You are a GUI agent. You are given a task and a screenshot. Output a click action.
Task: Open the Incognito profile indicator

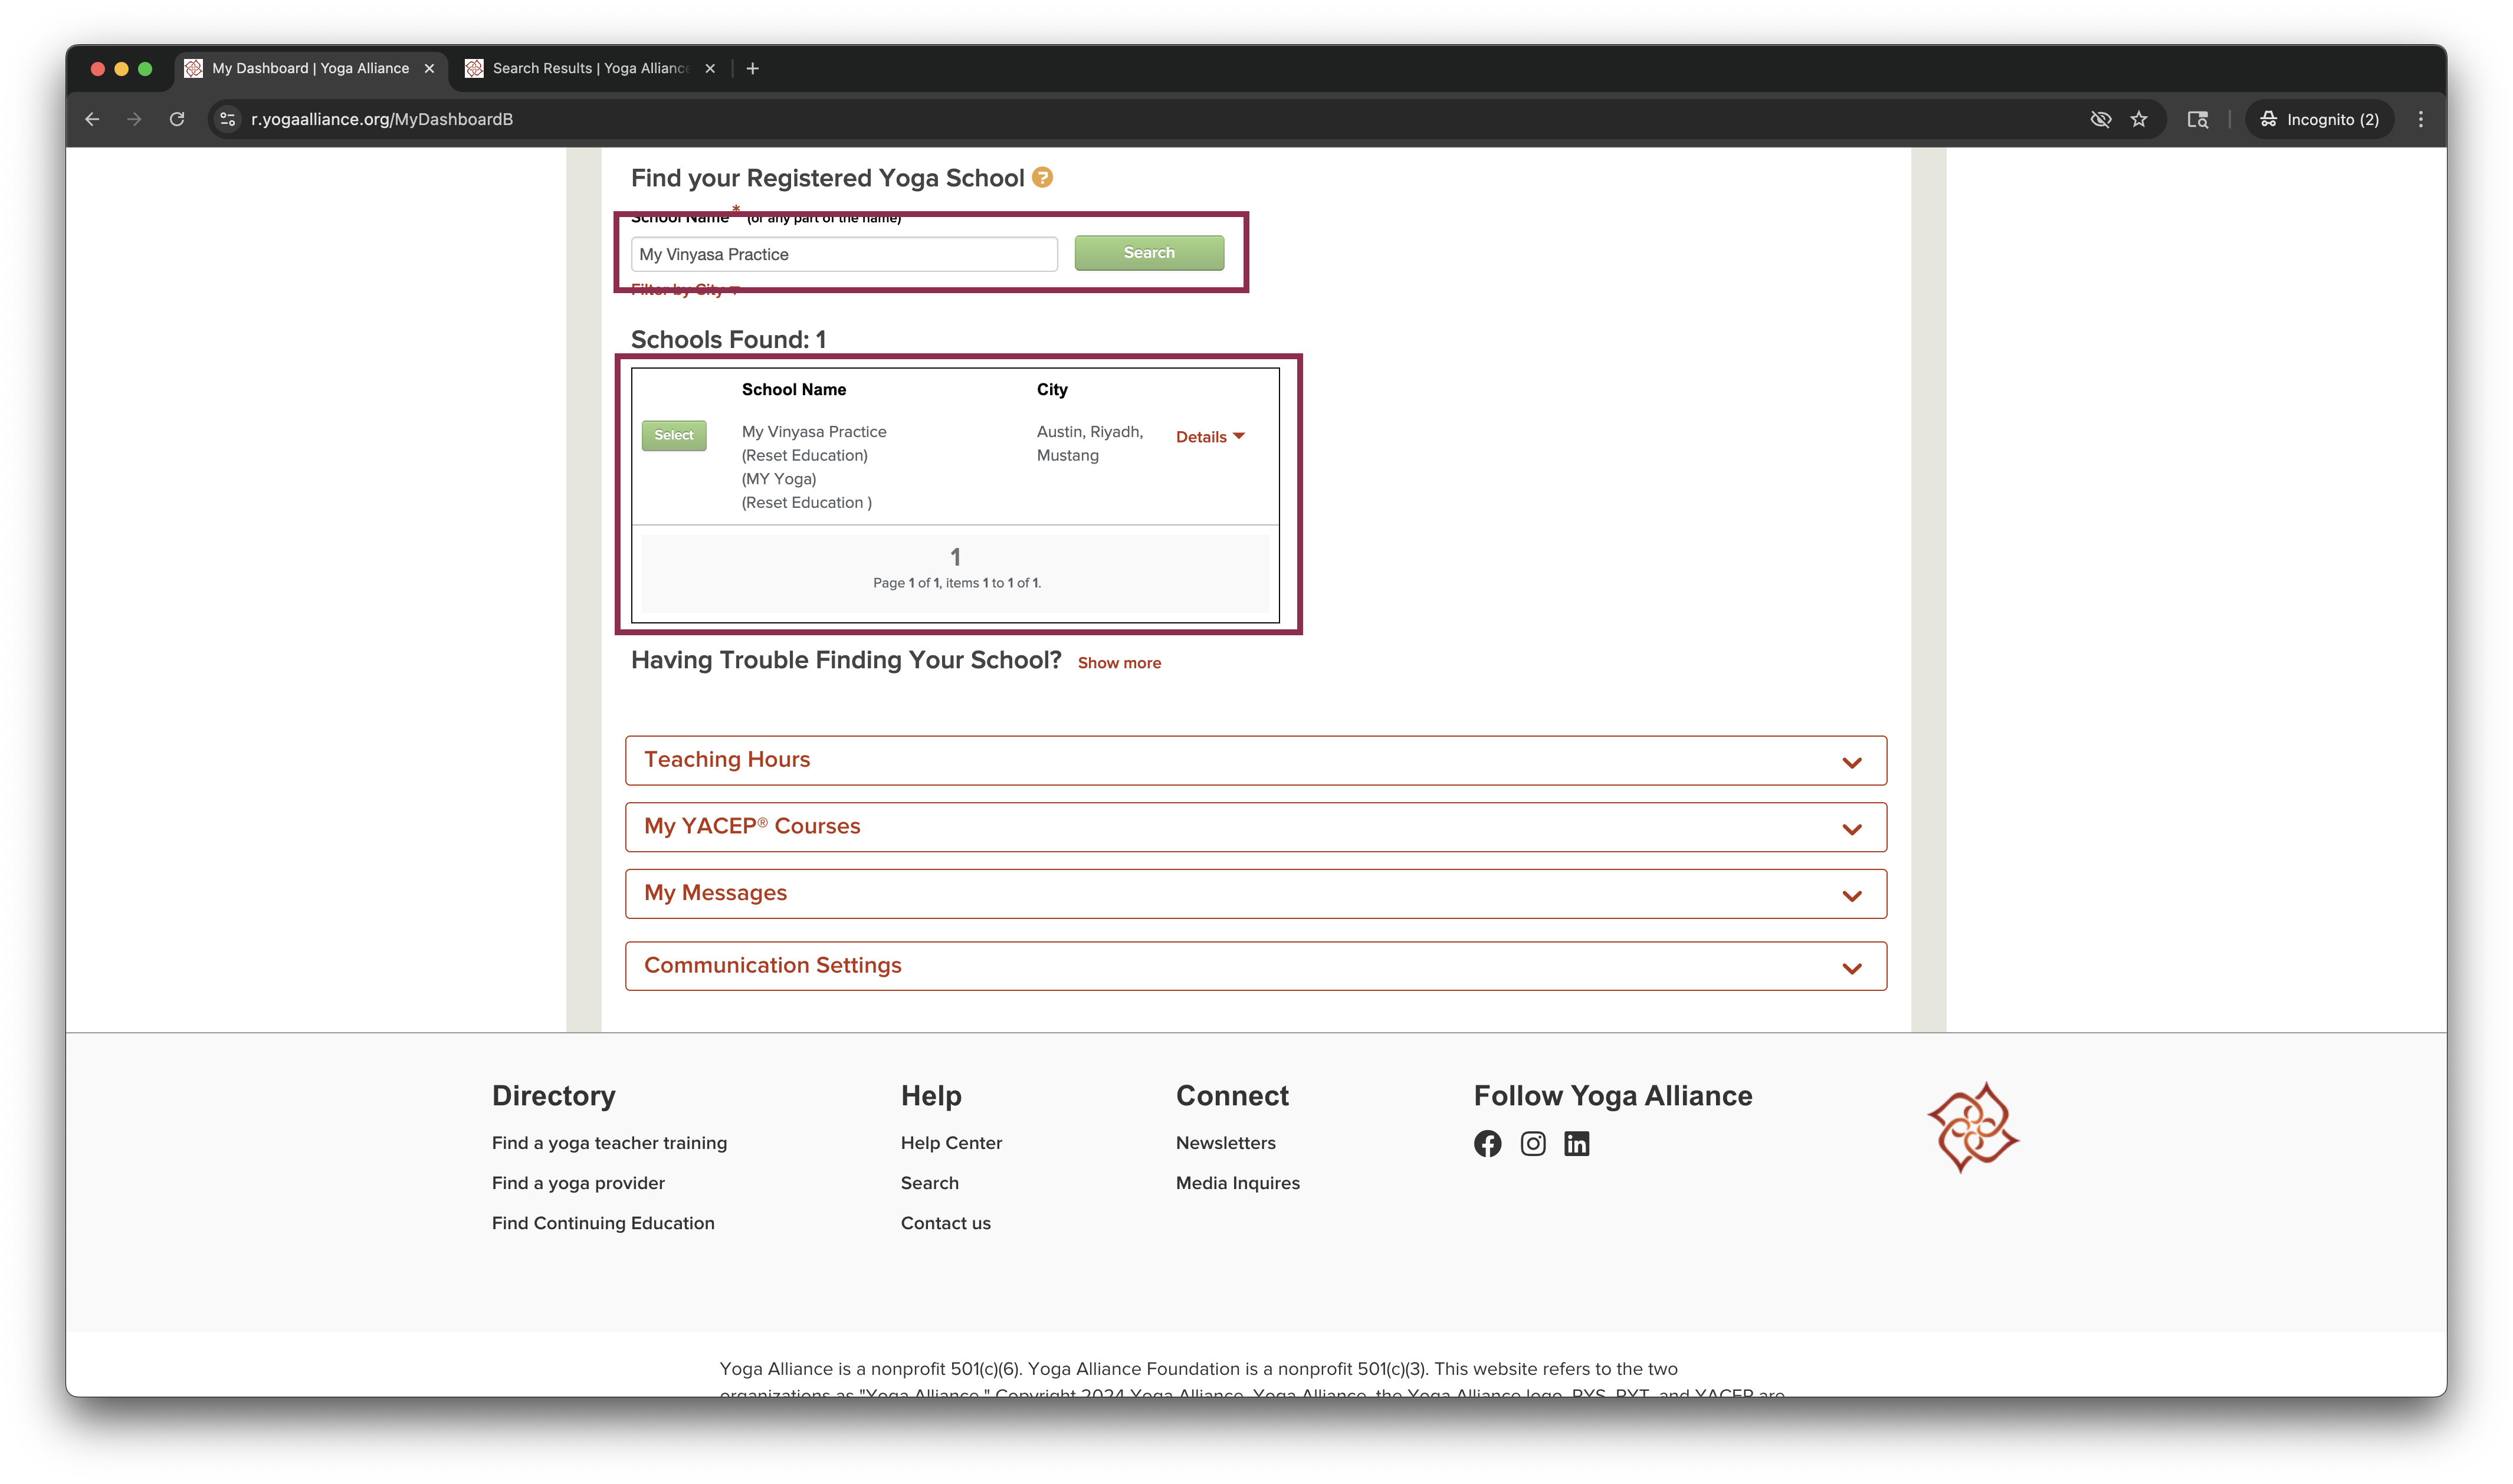(x=2319, y=119)
